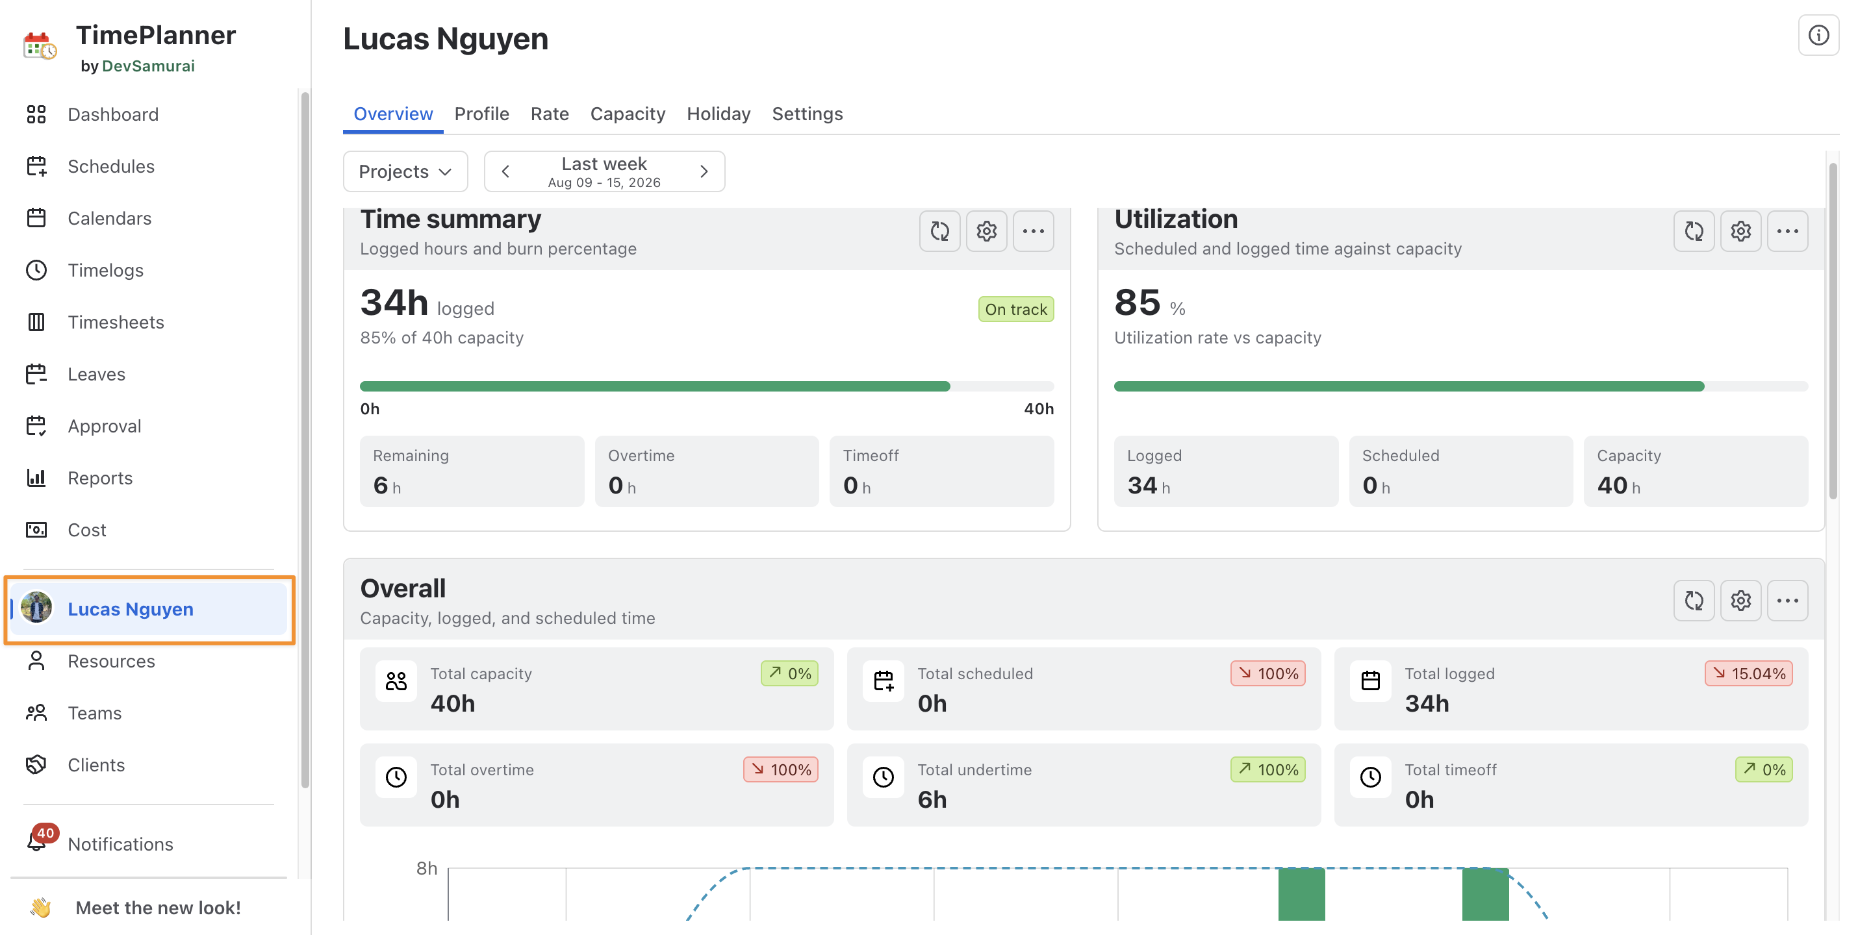This screenshot has height=935, width=1871.
Task: Click the Total overtime clock icon
Action: tap(396, 777)
